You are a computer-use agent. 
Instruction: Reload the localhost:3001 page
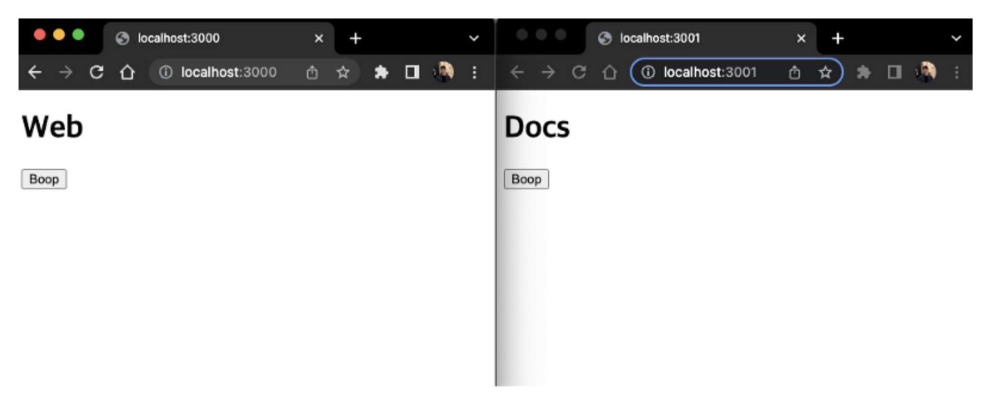click(578, 72)
